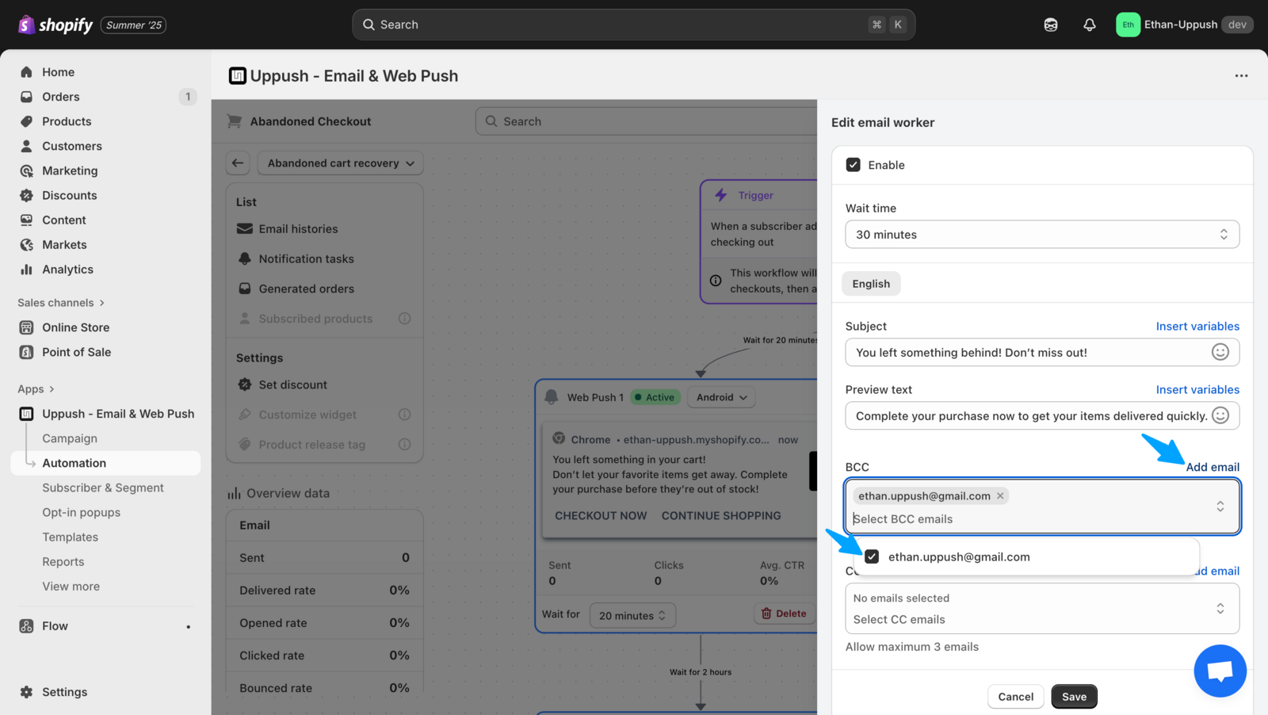Open emoji picker in Preview text field
The width and height of the screenshot is (1268, 715).
coord(1220,415)
